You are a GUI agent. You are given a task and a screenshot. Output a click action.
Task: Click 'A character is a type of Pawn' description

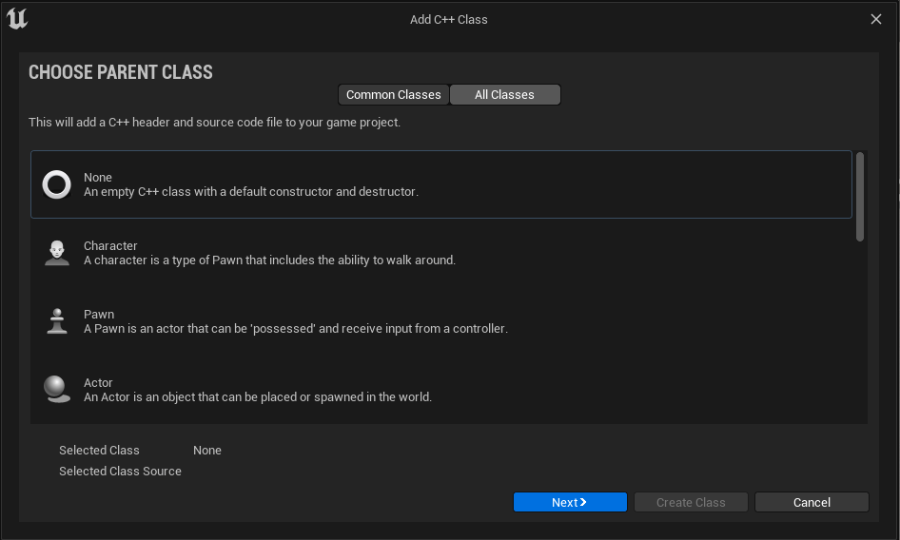coord(270,260)
